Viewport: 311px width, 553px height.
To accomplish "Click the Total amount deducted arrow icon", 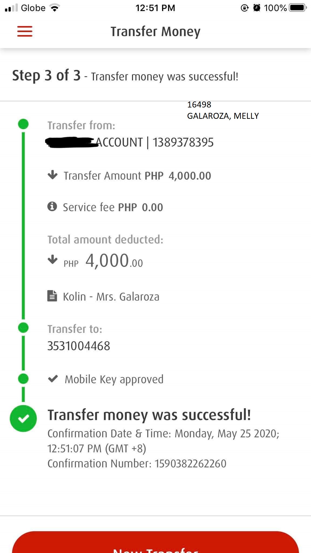I will [x=52, y=260].
